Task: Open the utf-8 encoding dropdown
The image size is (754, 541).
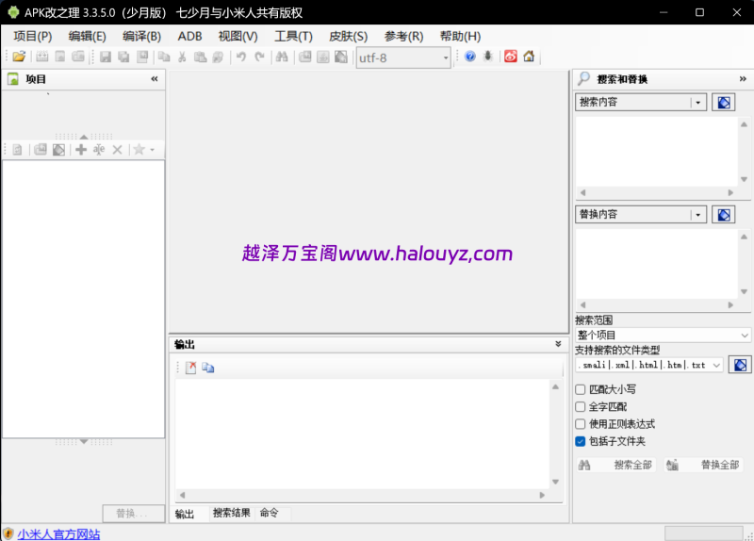Action: click(445, 58)
